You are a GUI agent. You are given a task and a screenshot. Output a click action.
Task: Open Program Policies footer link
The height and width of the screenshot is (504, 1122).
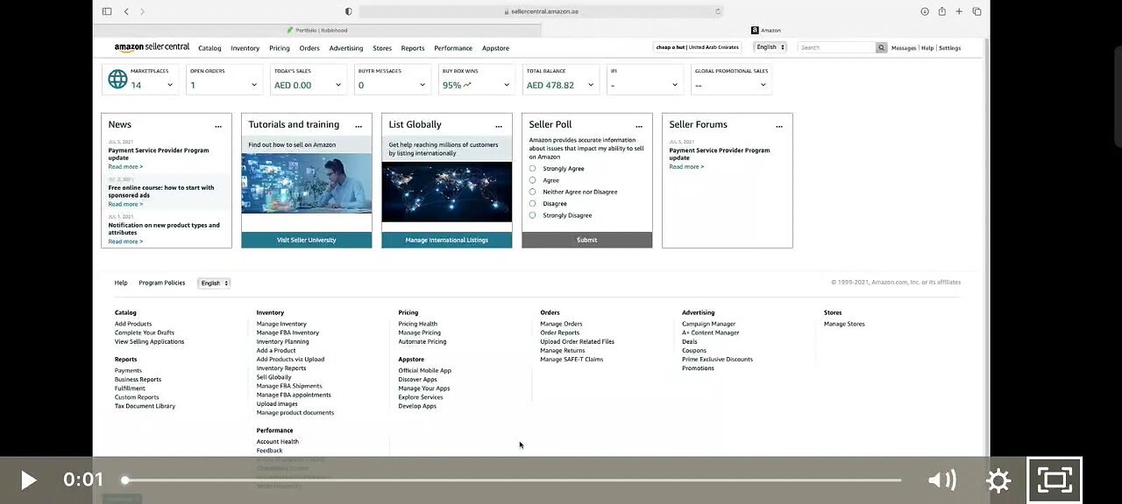[162, 283]
